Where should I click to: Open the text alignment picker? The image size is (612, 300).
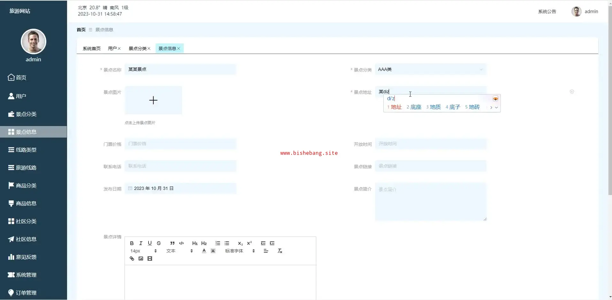point(266,251)
